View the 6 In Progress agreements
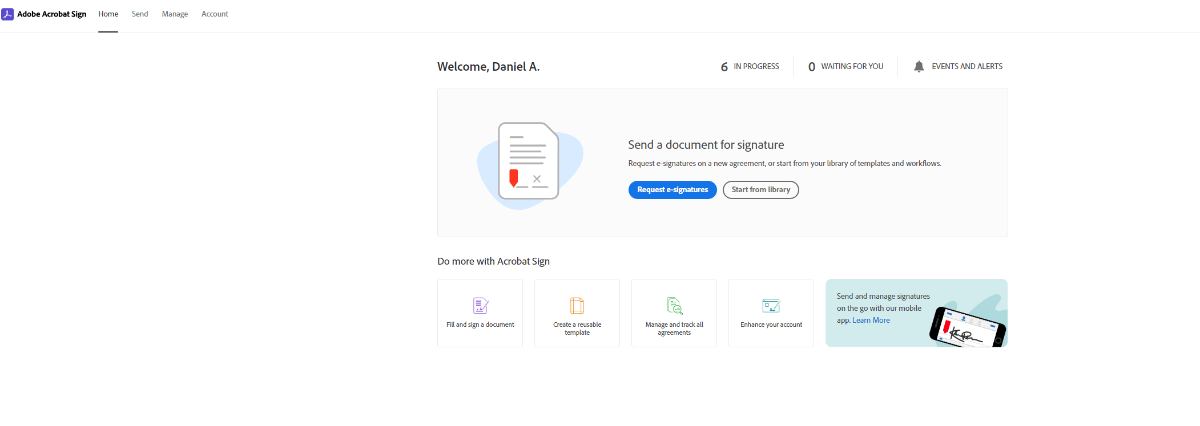Viewport: 1200px width, 426px height. (x=750, y=67)
